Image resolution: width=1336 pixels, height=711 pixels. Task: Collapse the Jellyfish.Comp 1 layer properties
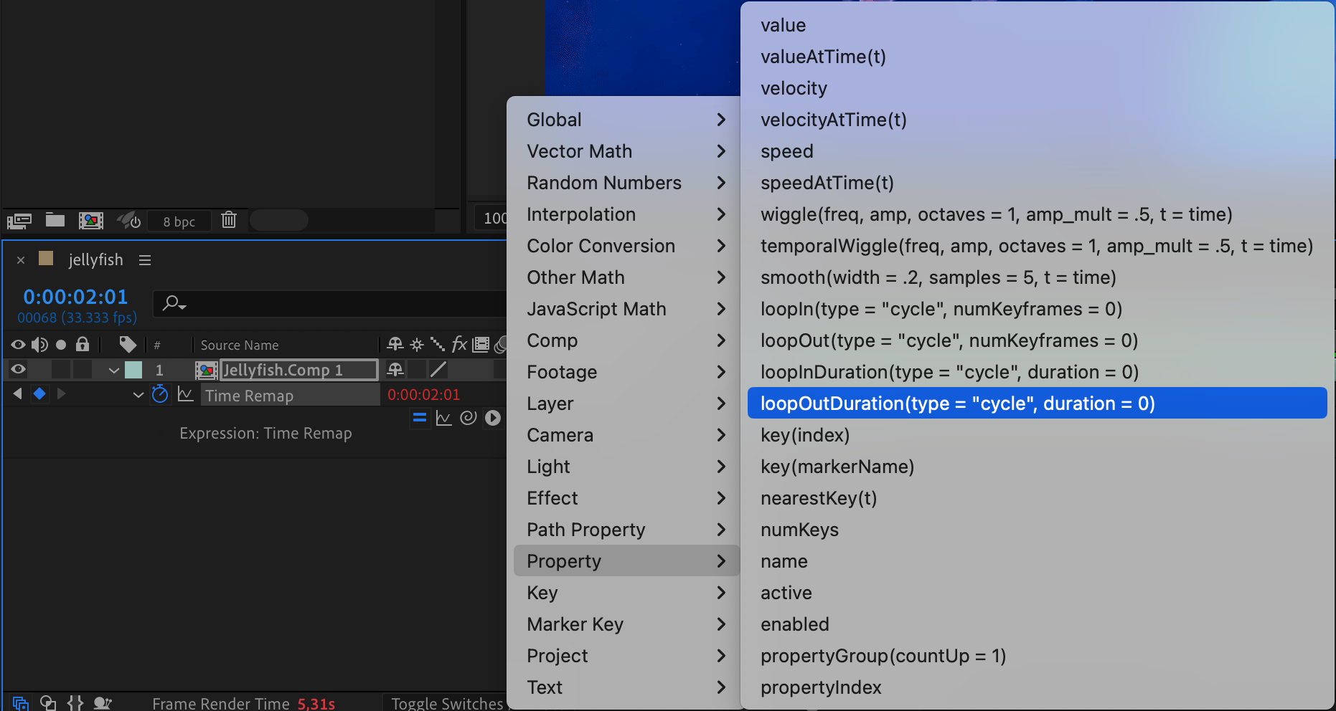(113, 371)
